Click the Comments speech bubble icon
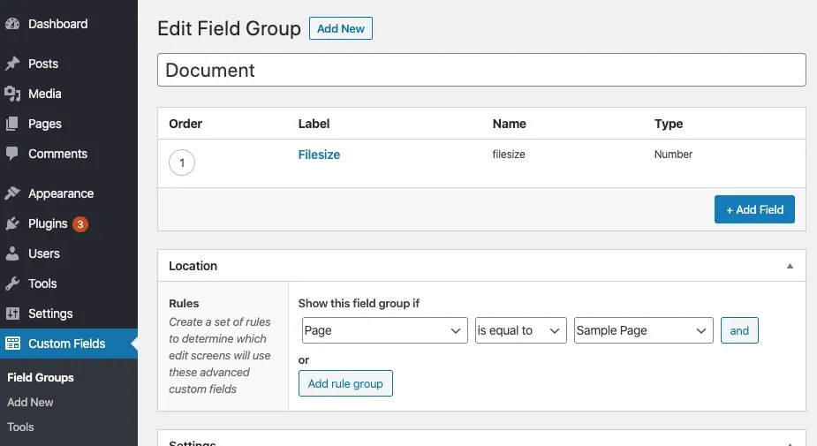817x446 pixels. (x=12, y=154)
